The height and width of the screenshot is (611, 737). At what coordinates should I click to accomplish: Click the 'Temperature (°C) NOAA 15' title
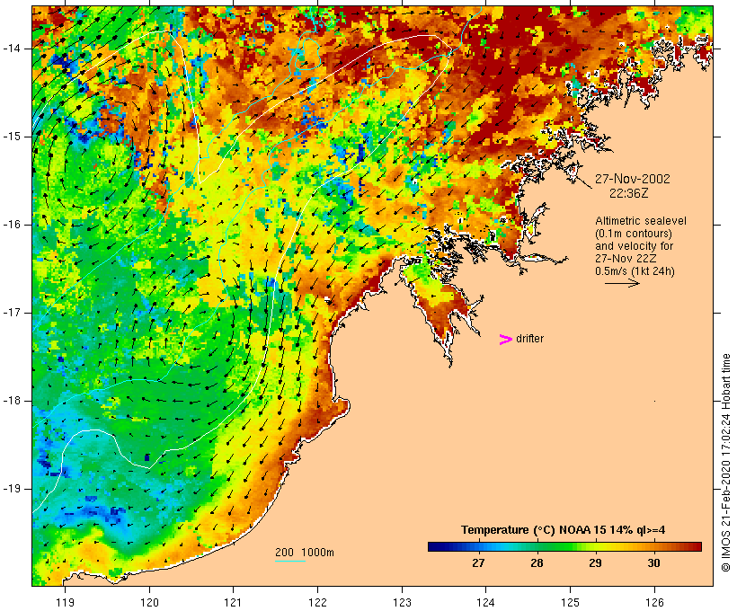(534, 530)
